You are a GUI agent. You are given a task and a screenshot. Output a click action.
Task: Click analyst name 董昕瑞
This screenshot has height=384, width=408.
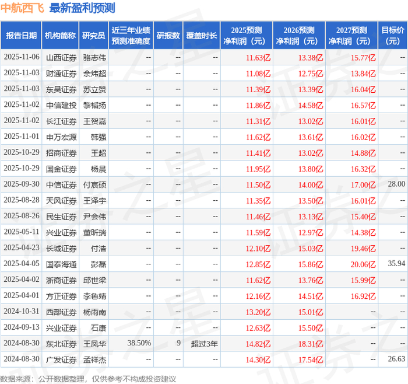(x=94, y=232)
